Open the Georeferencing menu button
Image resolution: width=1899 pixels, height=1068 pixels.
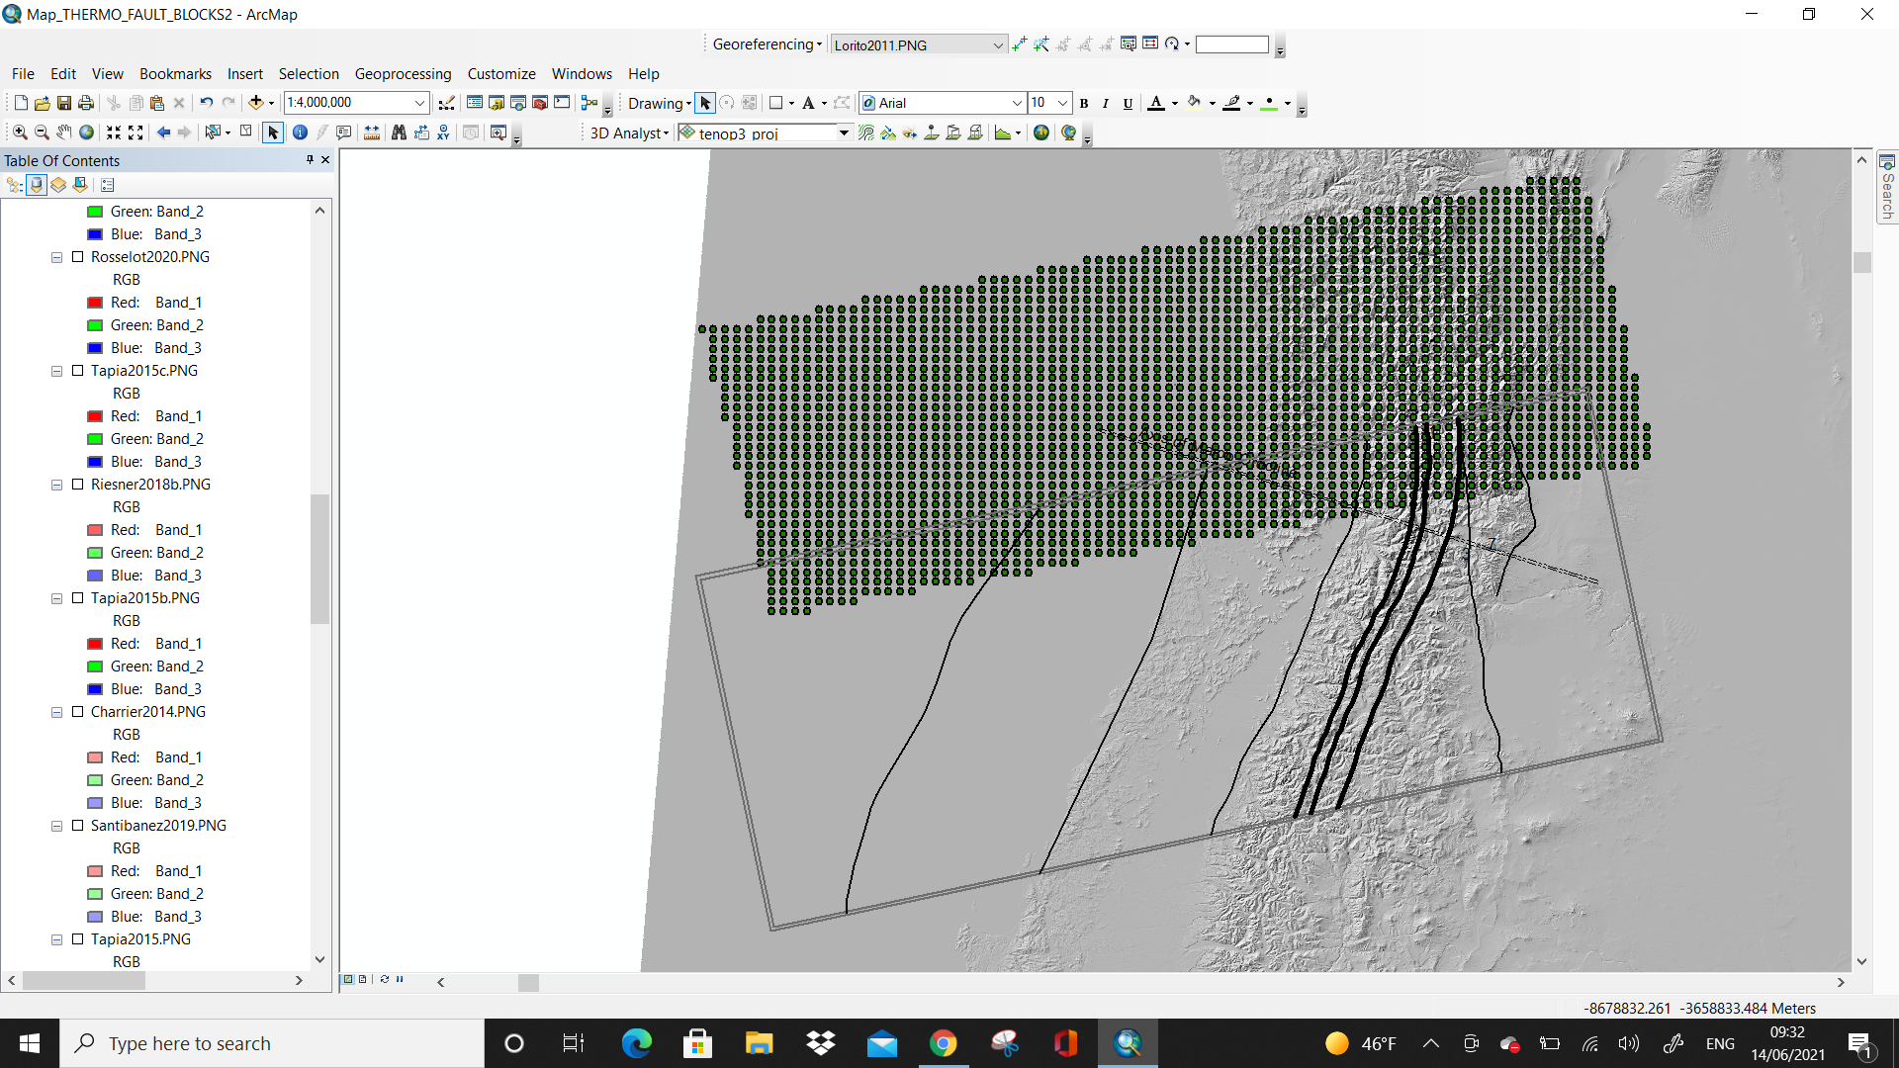coord(765,44)
